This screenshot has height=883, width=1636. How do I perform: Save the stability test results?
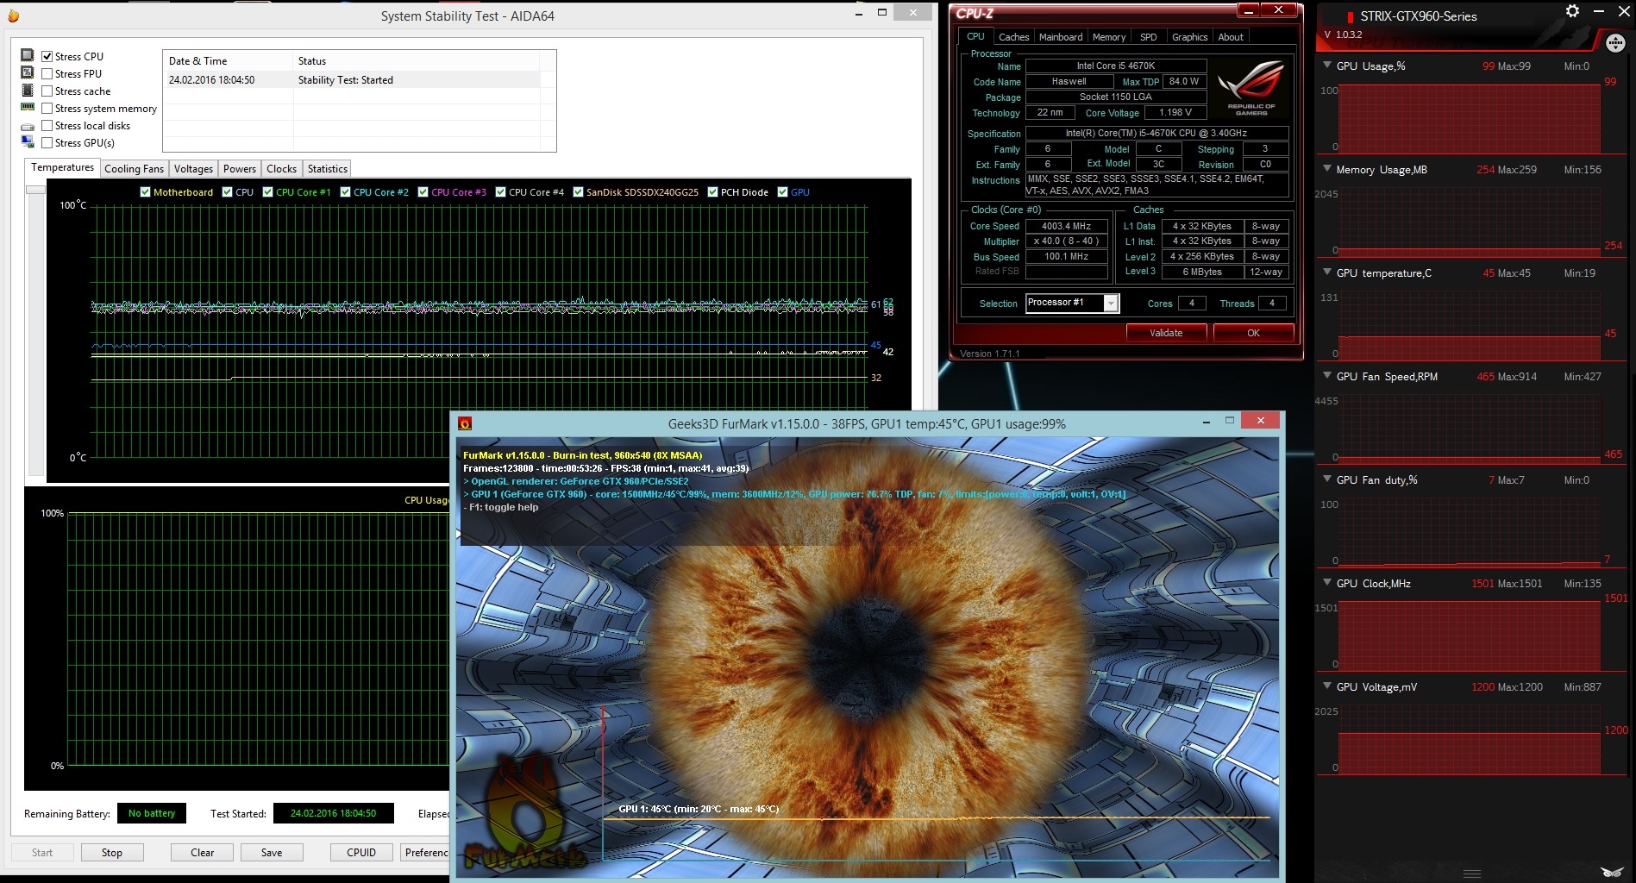tap(272, 853)
